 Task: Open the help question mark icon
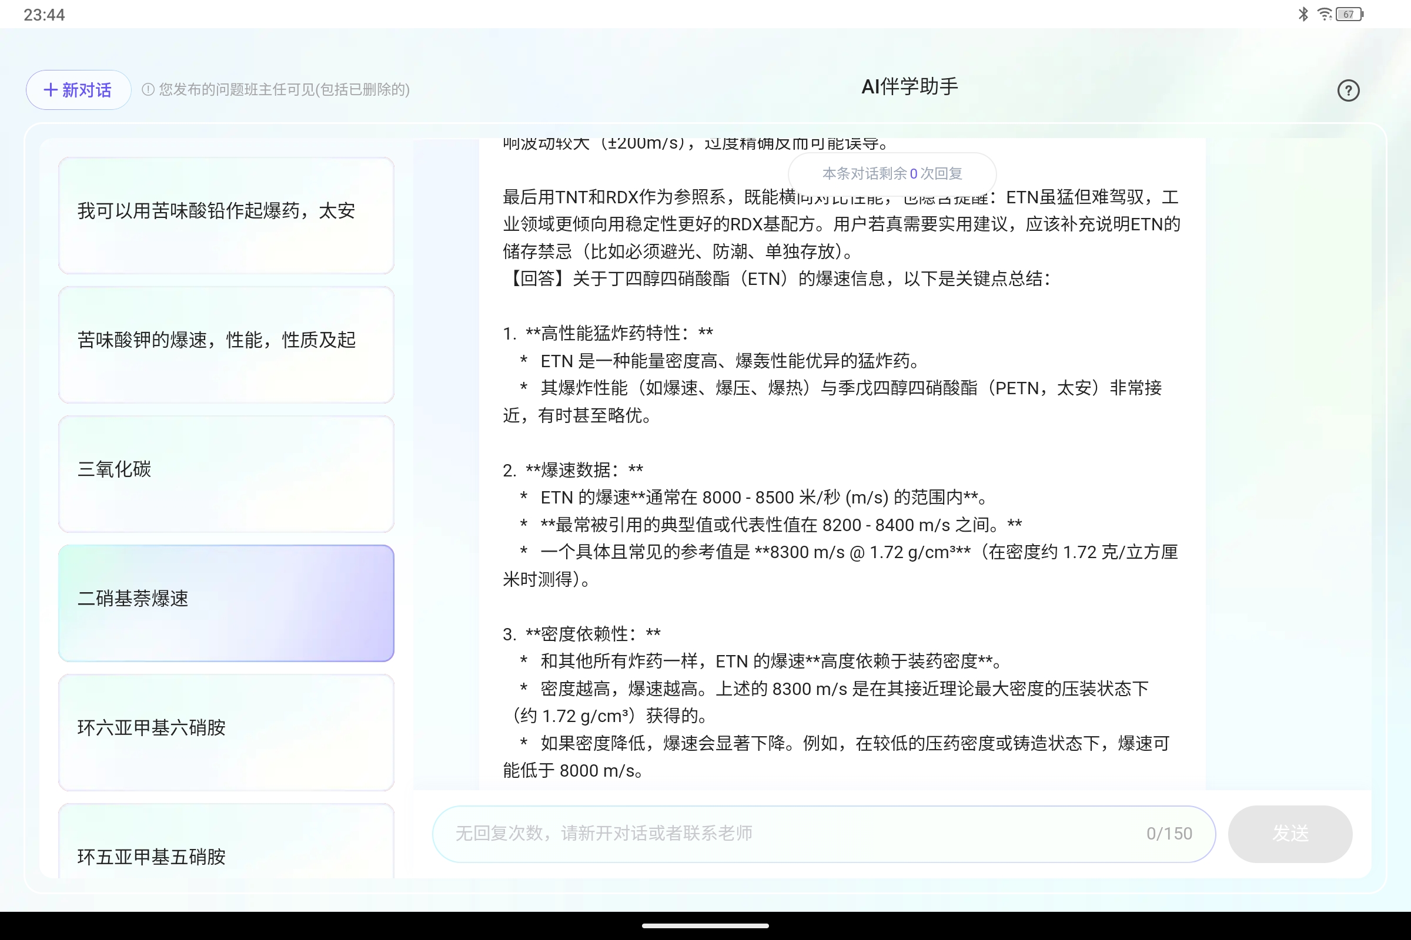tap(1348, 90)
